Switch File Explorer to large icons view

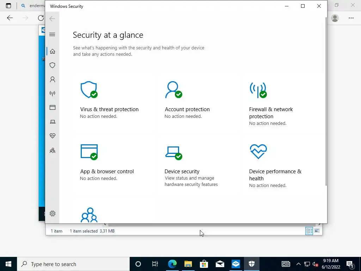point(317,231)
